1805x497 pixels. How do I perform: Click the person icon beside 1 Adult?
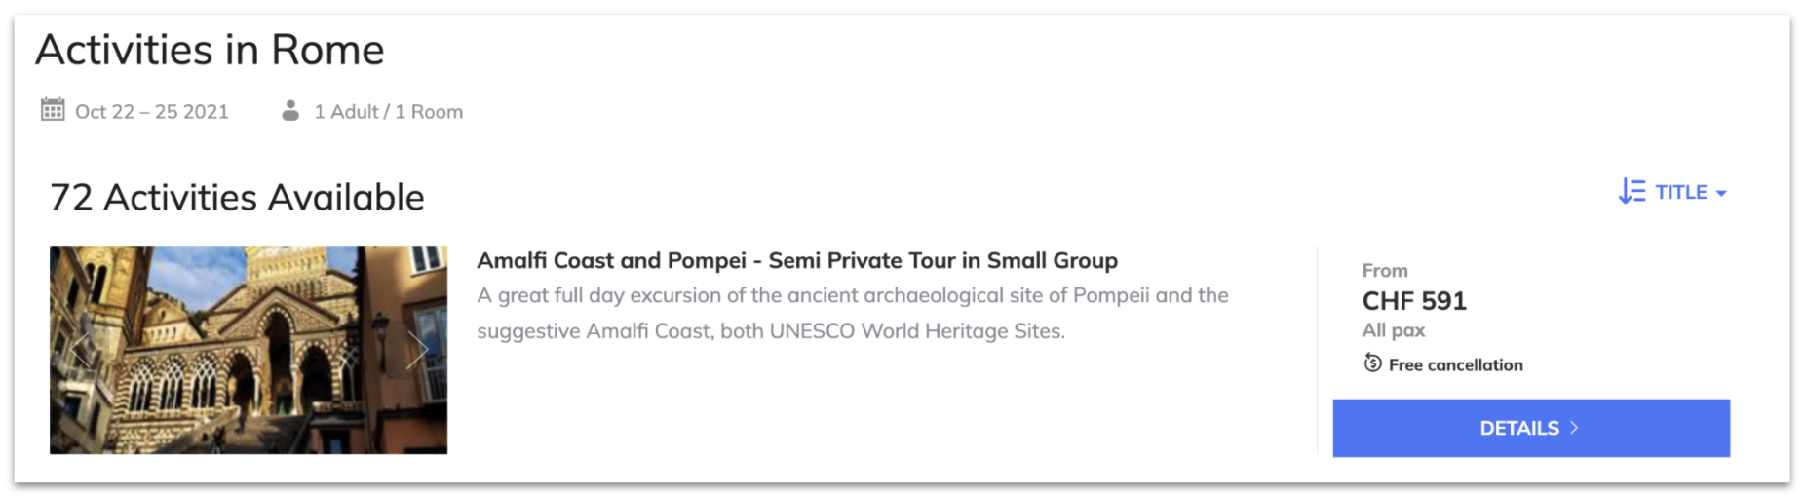pos(289,110)
